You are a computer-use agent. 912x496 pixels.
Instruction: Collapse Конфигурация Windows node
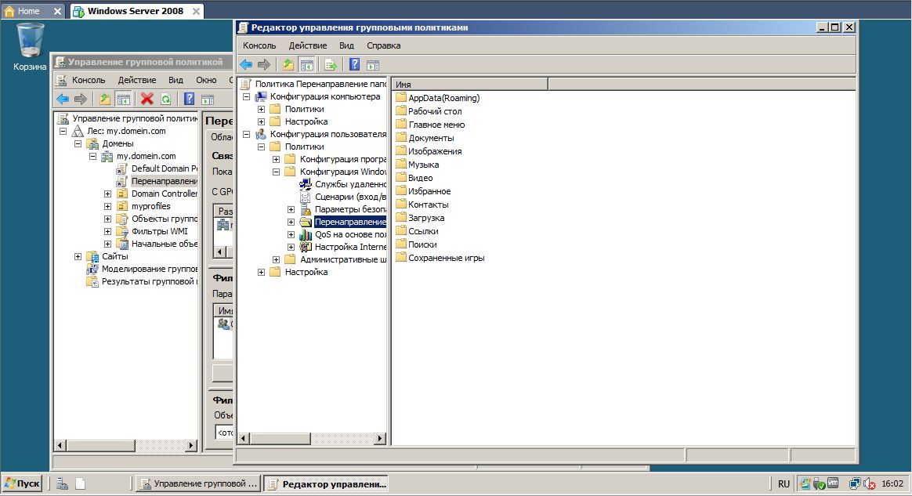pos(277,172)
